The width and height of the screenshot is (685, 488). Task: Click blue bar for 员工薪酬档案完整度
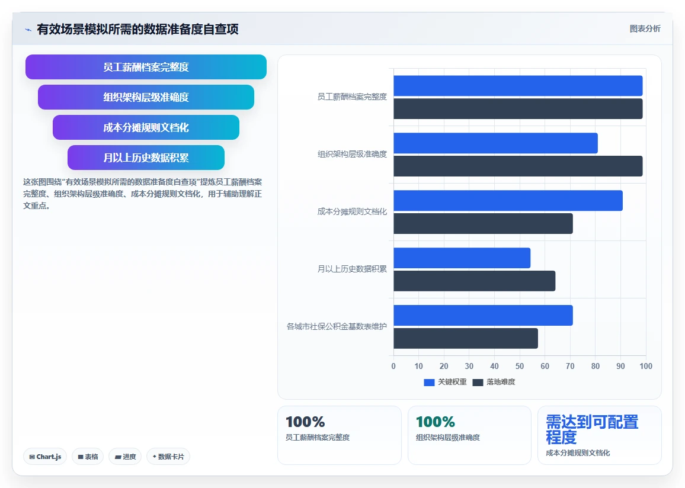point(518,85)
